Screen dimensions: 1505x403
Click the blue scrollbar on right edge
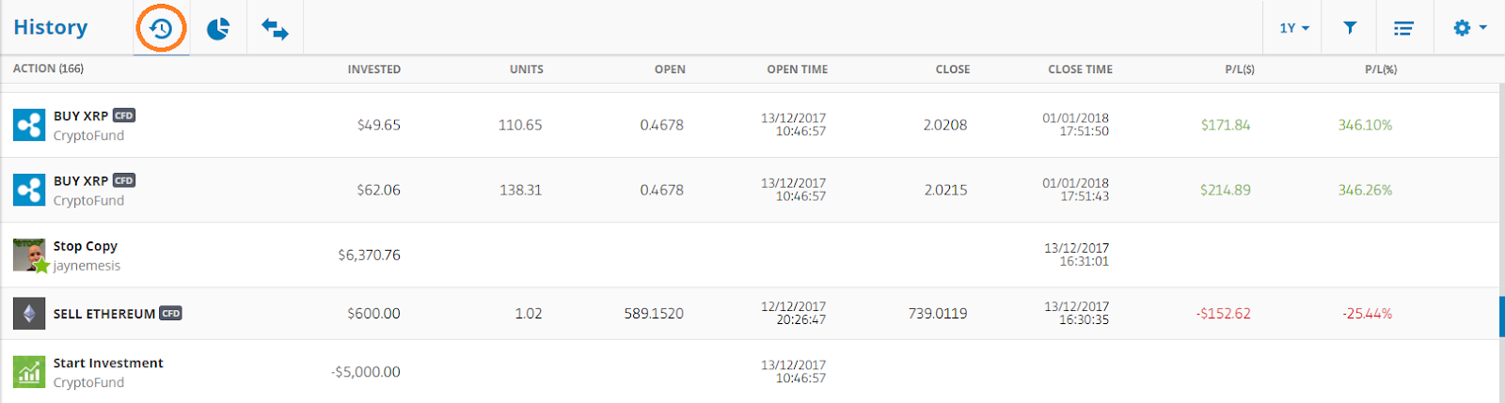click(x=1501, y=317)
